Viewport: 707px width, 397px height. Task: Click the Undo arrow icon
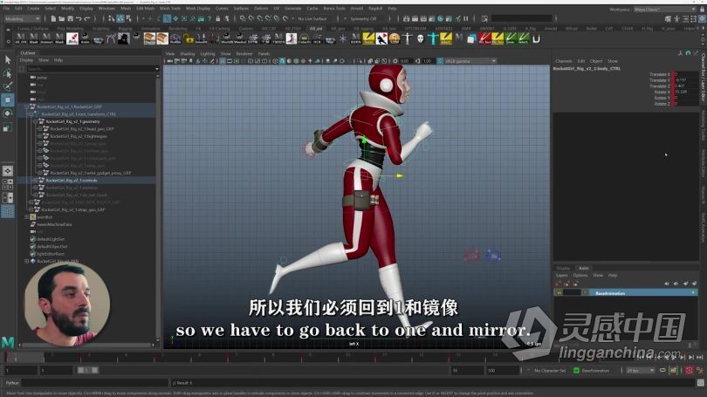pyautogui.click(x=79, y=18)
